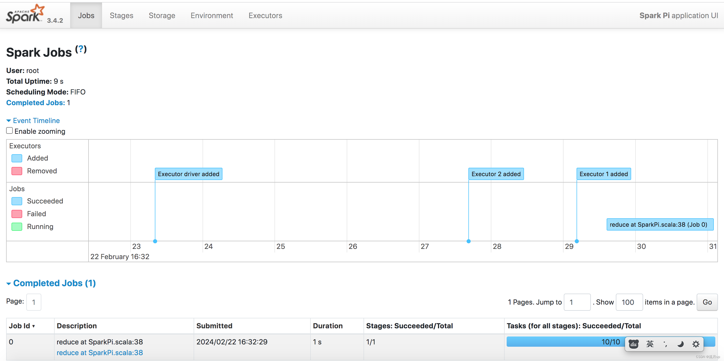Collapse the Completed Jobs (1) section
The width and height of the screenshot is (724, 361).
click(x=51, y=283)
